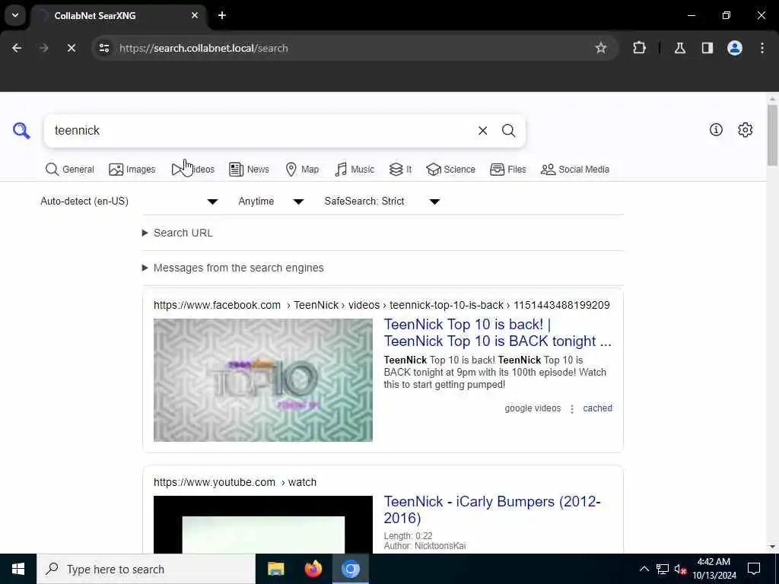779x584 pixels.
Task: Open the SafeSearch: Strict dropdown
Action: pyautogui.click(x=382, y=201)
